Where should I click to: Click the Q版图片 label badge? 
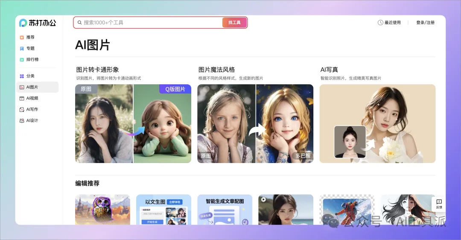[x=175, y=89]
